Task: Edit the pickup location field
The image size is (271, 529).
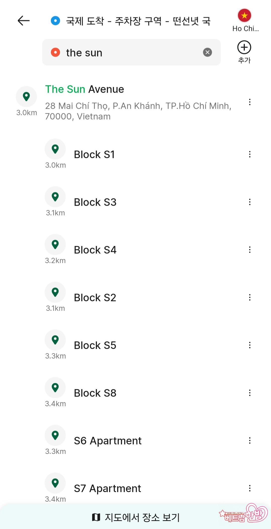Action: [138, 21]
